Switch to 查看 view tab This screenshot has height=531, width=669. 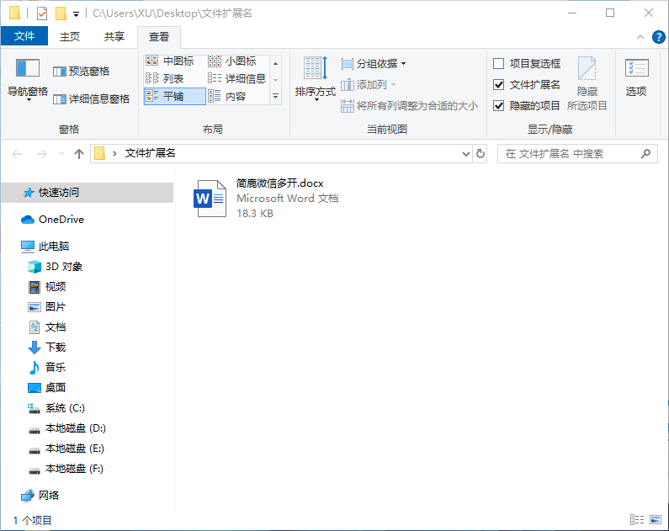tap(159, 37)
